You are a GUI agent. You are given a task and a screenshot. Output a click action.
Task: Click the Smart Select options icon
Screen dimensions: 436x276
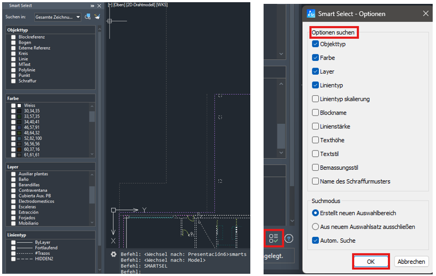click(274, 238)
